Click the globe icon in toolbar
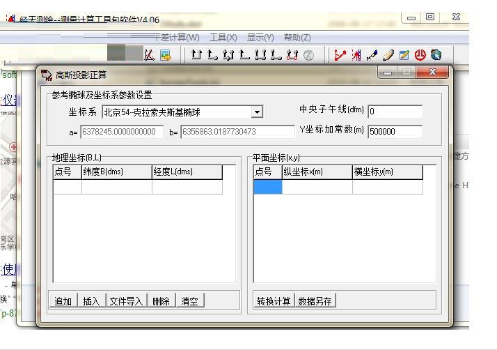 point(436,55)
